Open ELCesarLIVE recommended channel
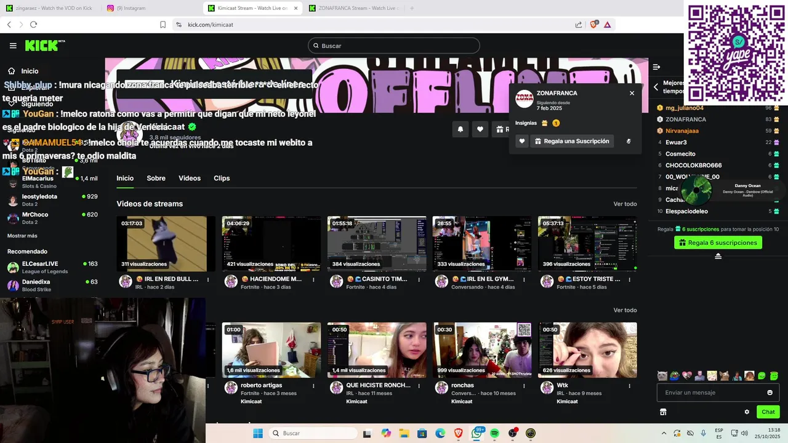 52,267
